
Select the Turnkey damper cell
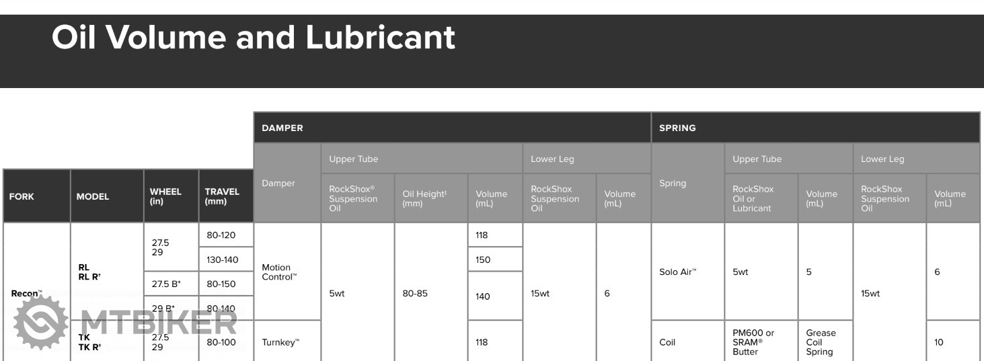(280, 342)
